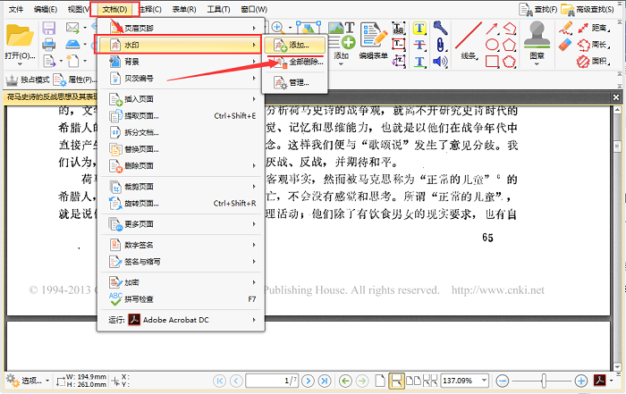Select the Polyline shape tool
This screenshot has height=394, width=626.
[510, 29]
